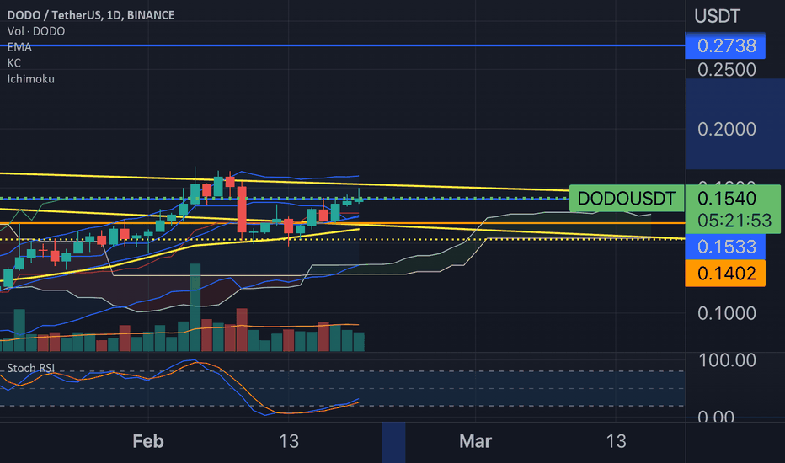Screen dimensions: 785x463
Task: Click the USDT currency label on price axis
Action: point(717,17)
